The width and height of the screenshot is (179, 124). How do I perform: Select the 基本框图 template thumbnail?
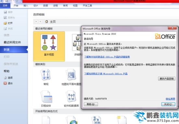click(x=49, y=42)
